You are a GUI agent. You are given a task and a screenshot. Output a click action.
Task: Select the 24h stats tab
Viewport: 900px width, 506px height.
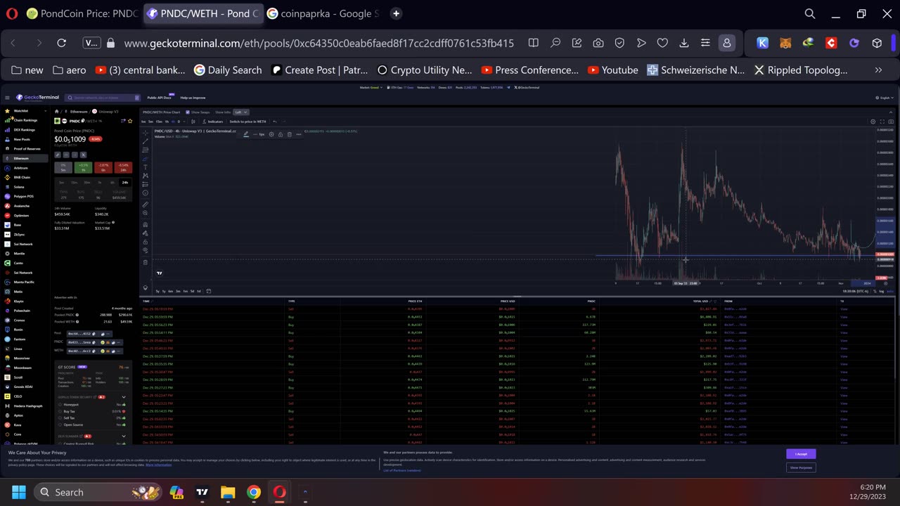[124, 183]
